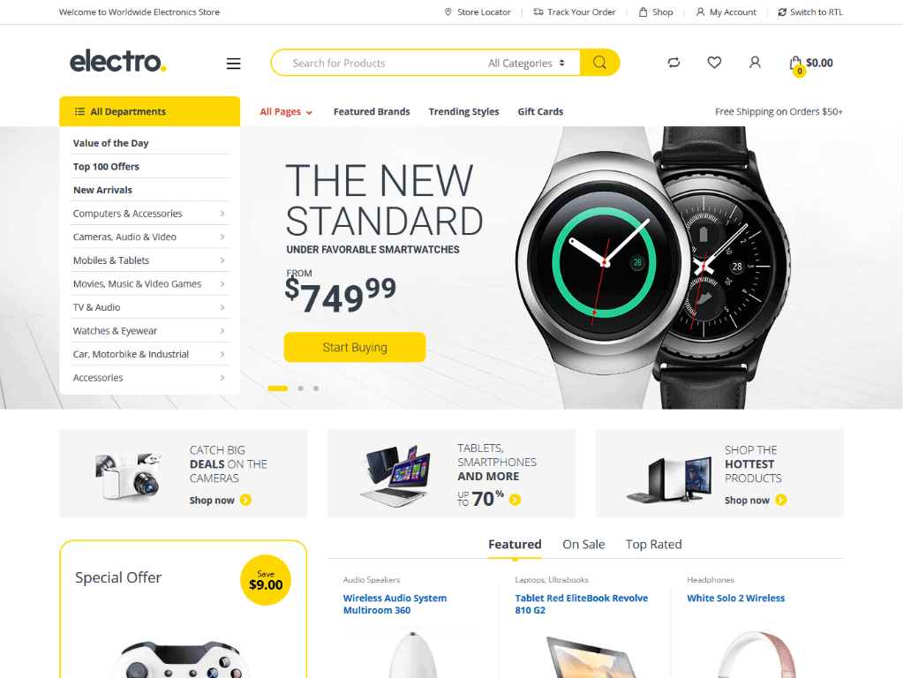Open the All Categories dropdown

[x=526, y=63]
